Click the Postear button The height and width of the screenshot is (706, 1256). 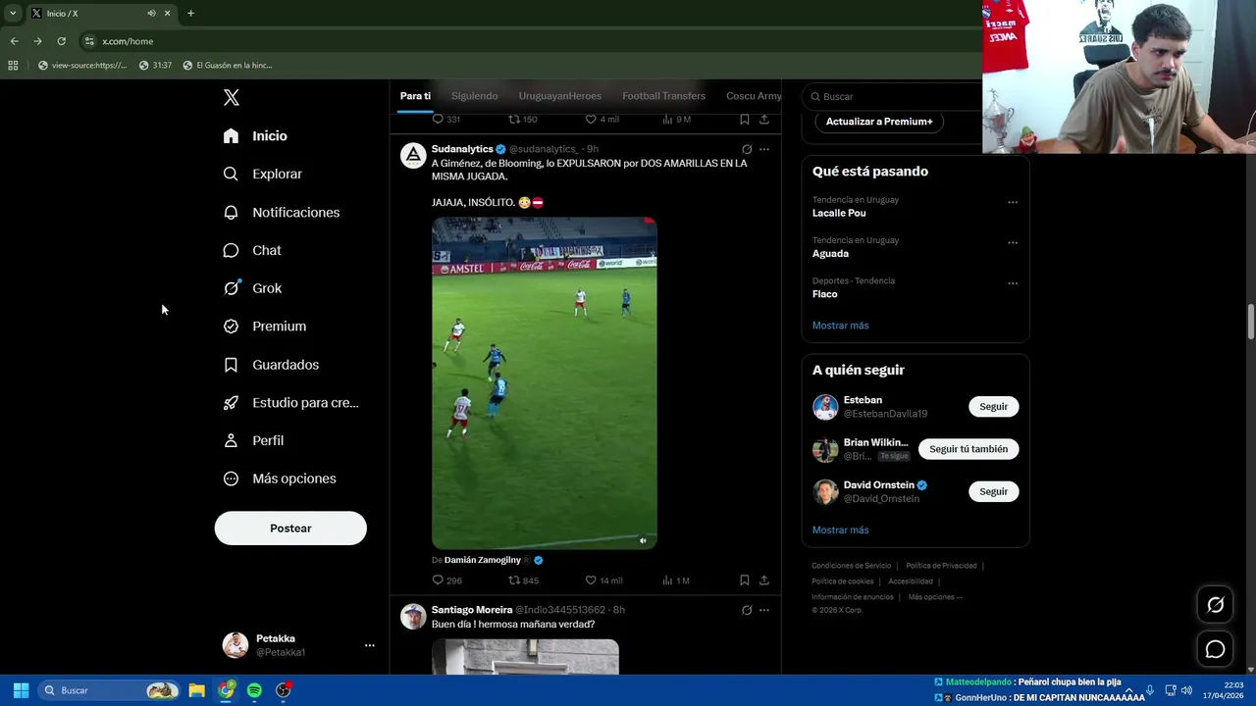tap(290, 529)
